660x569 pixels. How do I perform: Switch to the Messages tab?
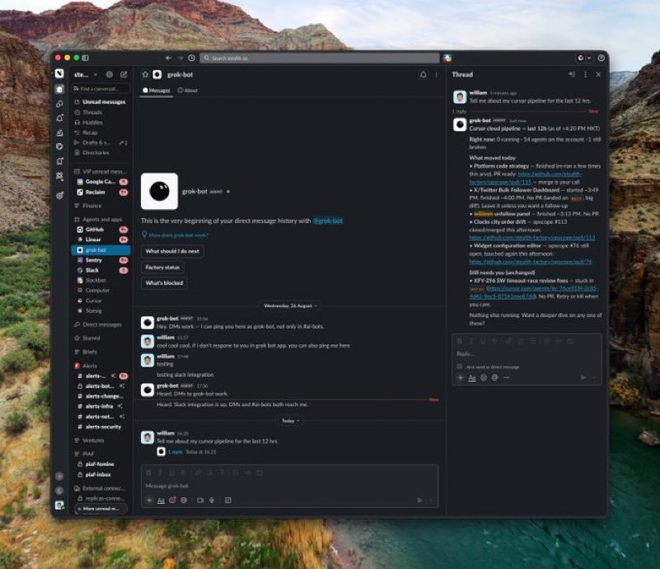coord(157,91)
